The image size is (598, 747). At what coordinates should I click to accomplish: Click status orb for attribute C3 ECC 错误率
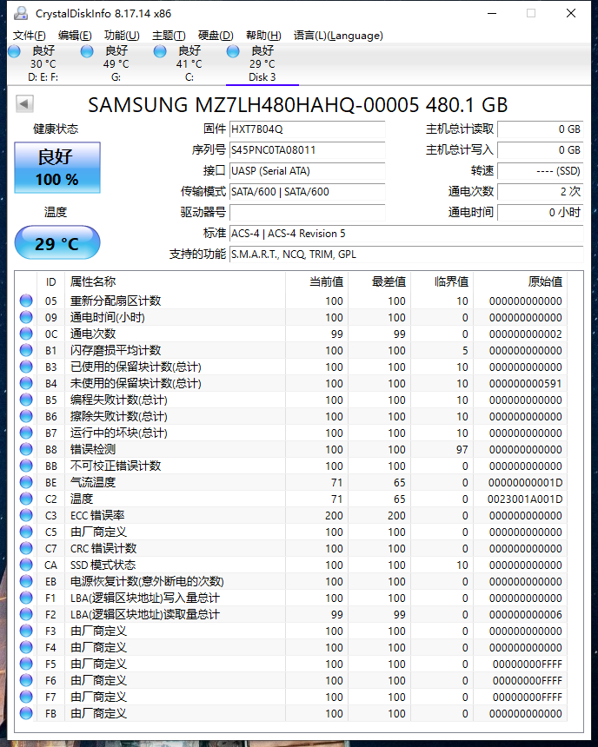click(x=26, y=515)
